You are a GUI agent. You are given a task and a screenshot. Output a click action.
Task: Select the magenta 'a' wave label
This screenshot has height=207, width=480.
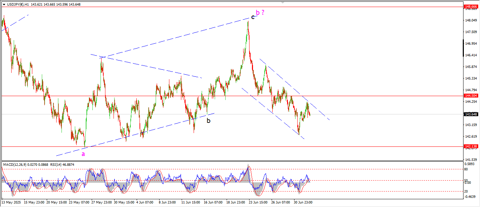pyautogui.click(x=83, y=154)
